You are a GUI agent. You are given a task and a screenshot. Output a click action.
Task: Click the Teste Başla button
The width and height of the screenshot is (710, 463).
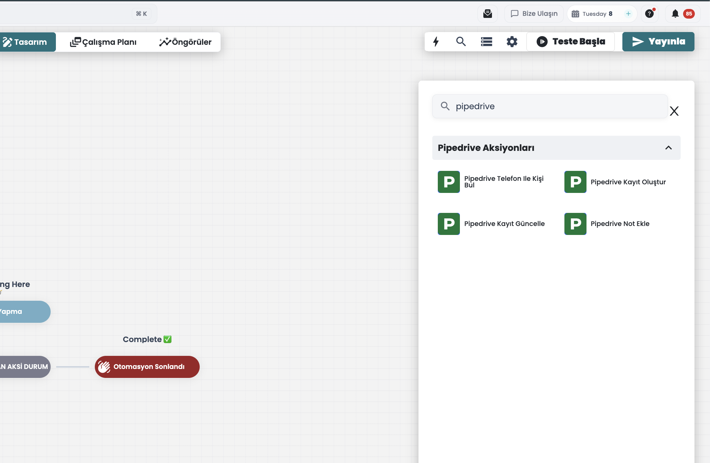[571, 42]
